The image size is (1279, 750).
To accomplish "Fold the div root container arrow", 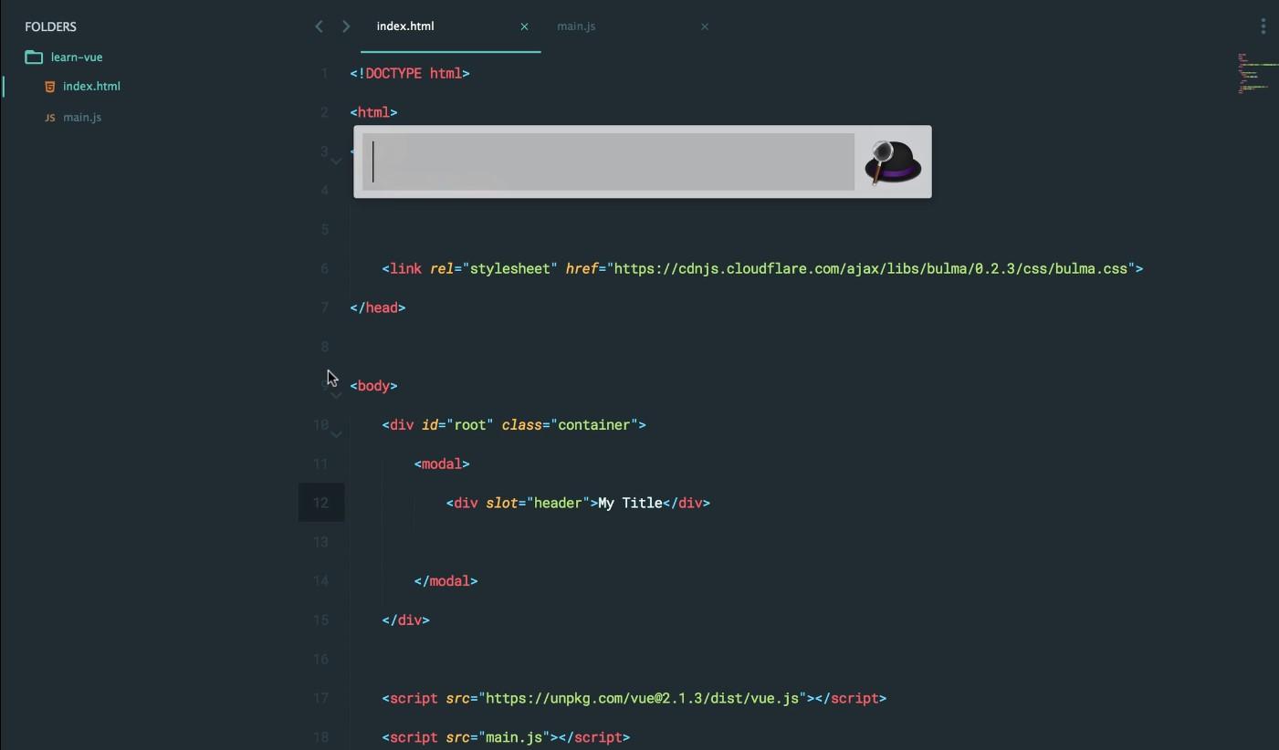I will (x=336, y=434).
